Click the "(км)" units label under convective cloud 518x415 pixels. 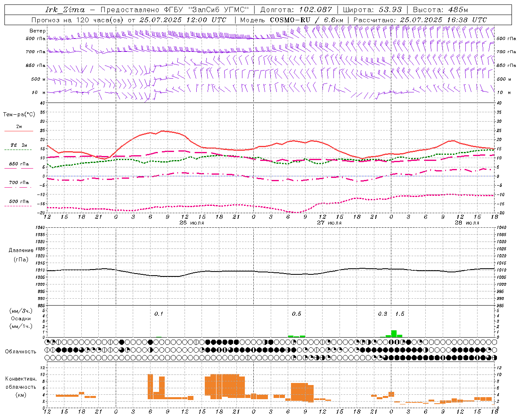(x=21, y=395)
